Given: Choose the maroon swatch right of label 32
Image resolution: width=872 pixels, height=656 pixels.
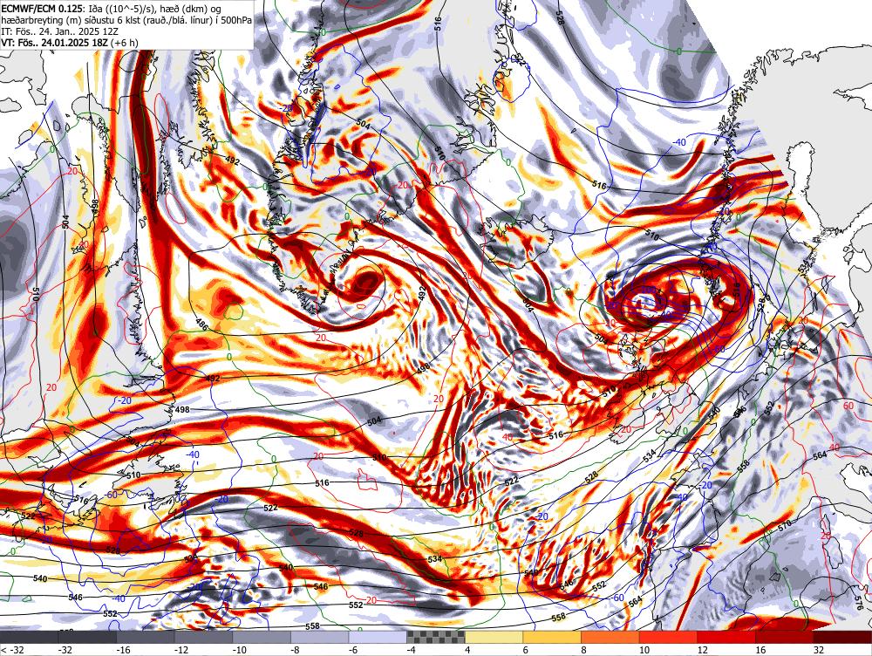Looking at the screenshot, I should tap(843, 637).
